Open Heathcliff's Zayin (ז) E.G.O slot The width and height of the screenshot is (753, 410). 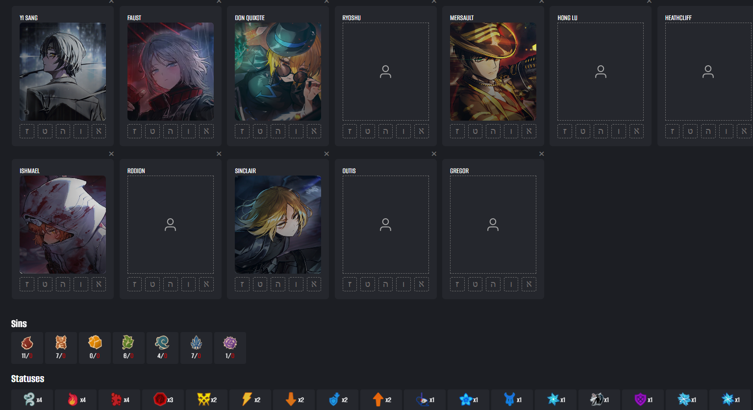pos(673,131)
